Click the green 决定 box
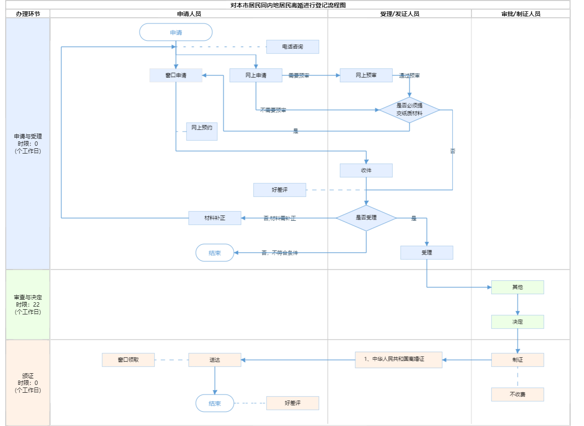Screen dimensions: 584x426 (x=517, y=322)
